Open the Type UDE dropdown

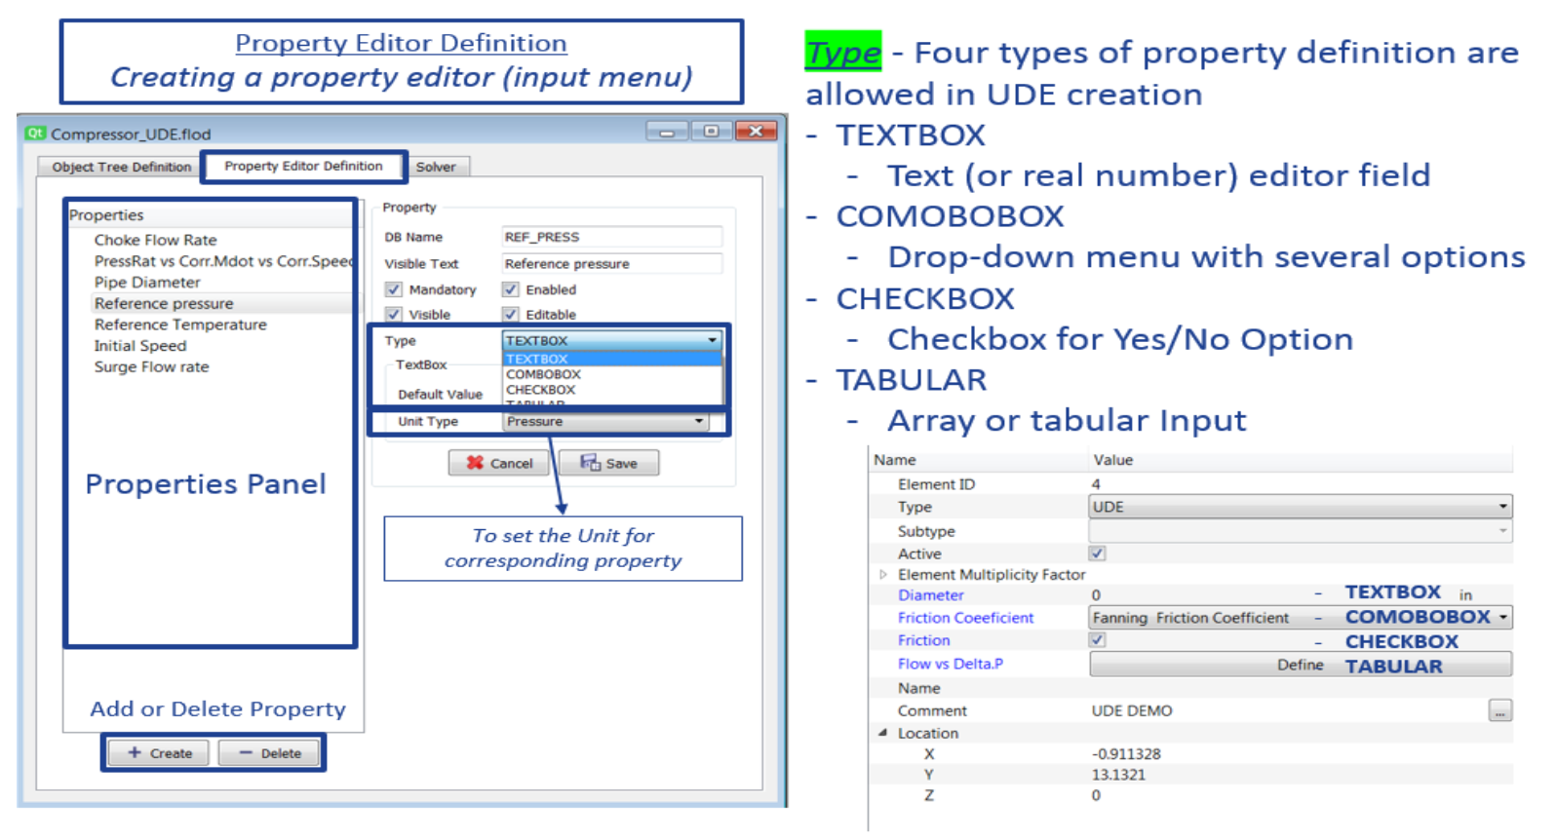tap(1300, 507)
